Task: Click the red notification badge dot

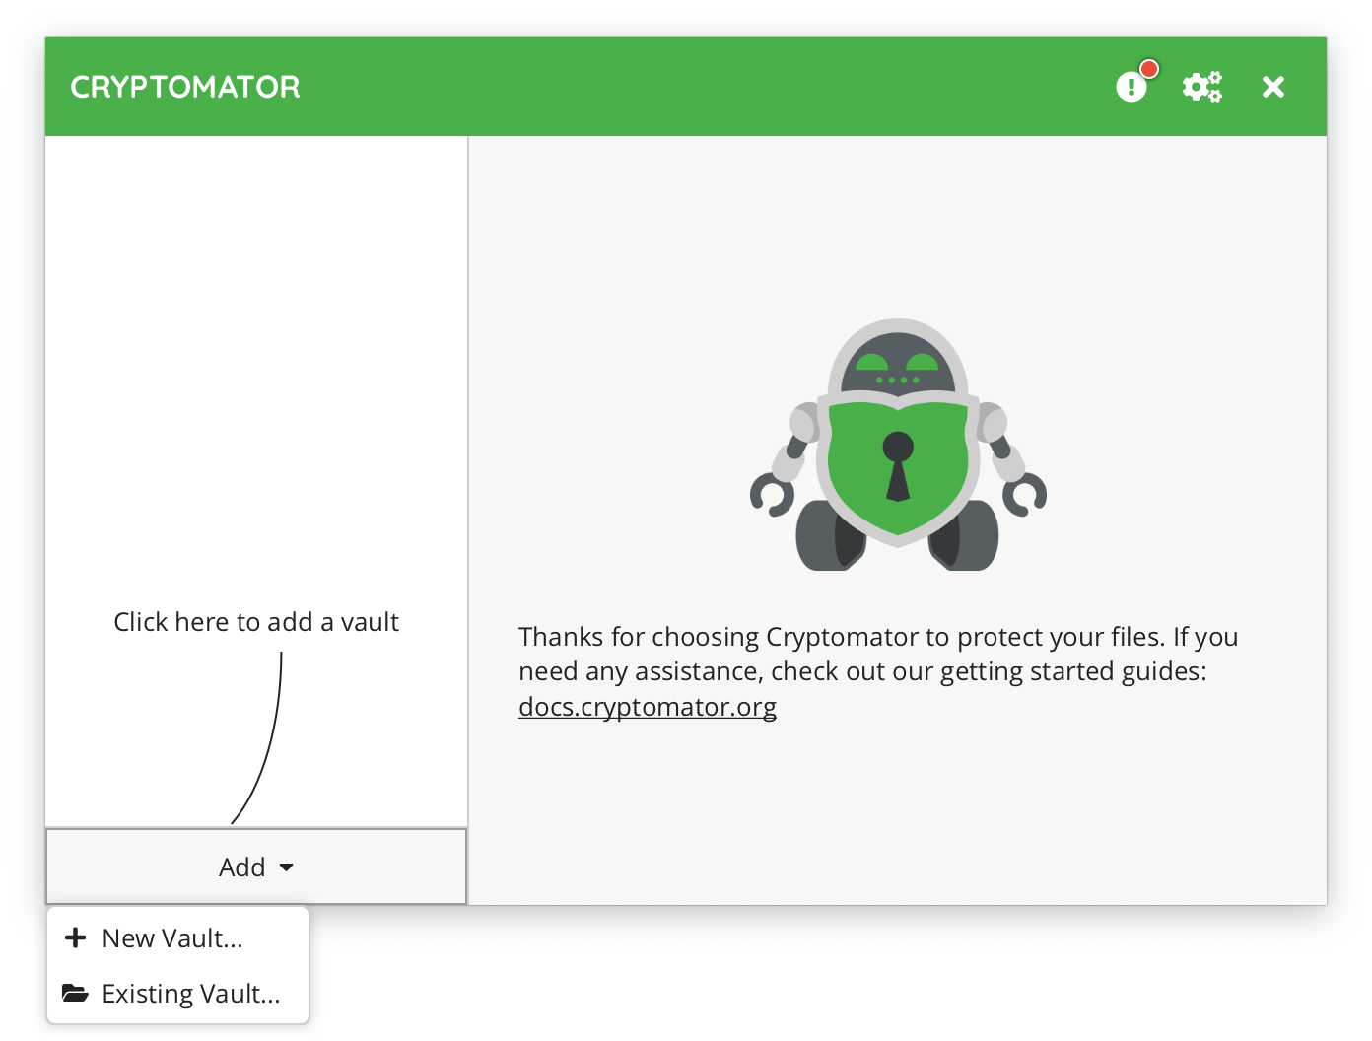Action: tap(1148, 69)
